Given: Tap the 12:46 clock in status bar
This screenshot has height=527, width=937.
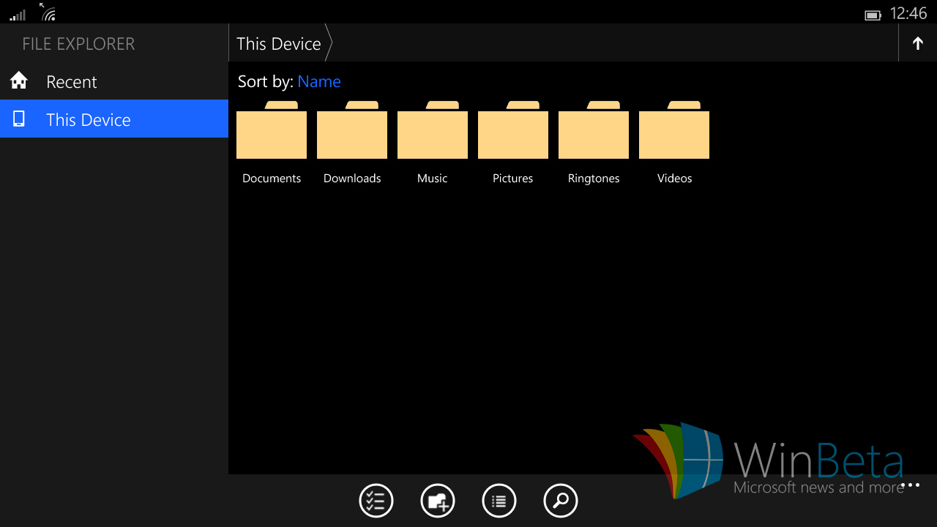Looking at the screenshot, I should pos(908,13).
